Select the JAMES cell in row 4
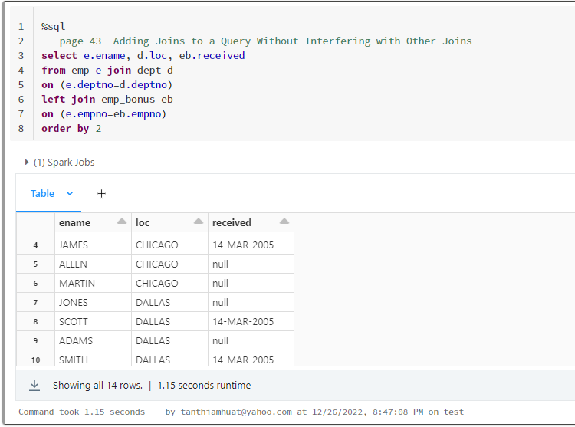This screenshot has height=427, width=575. tap(74, 245)
